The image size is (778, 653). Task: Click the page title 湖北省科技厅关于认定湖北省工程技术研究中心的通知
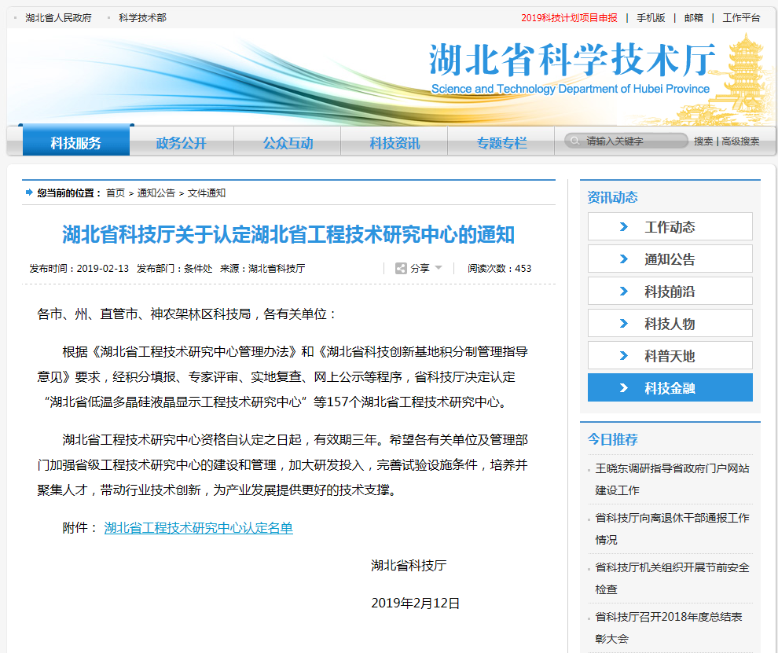pyautogui.click(x=288, y=235)
